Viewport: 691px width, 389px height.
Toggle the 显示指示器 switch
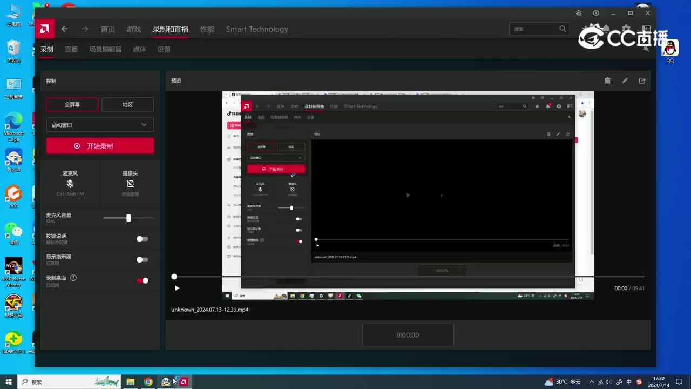click(142, 260)
